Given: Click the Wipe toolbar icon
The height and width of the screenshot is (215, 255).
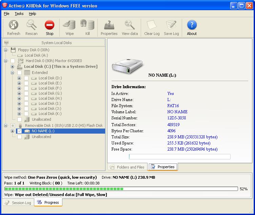Looking at the screenshot, I should click(x=70, y=25).
